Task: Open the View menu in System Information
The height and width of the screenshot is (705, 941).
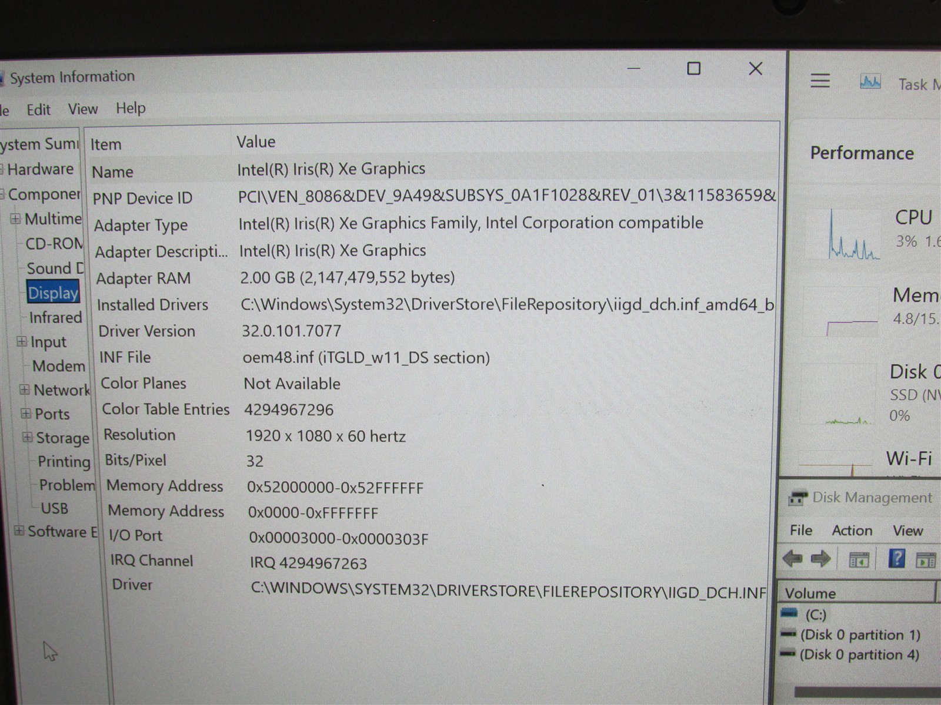Action: click(x=83, y=109)
